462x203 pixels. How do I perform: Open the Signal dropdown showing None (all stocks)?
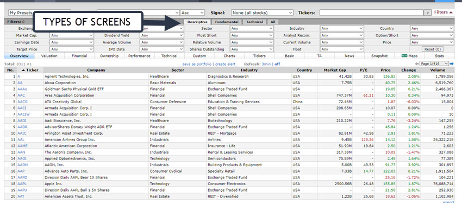pyautogui.click(x=262, y=12)
